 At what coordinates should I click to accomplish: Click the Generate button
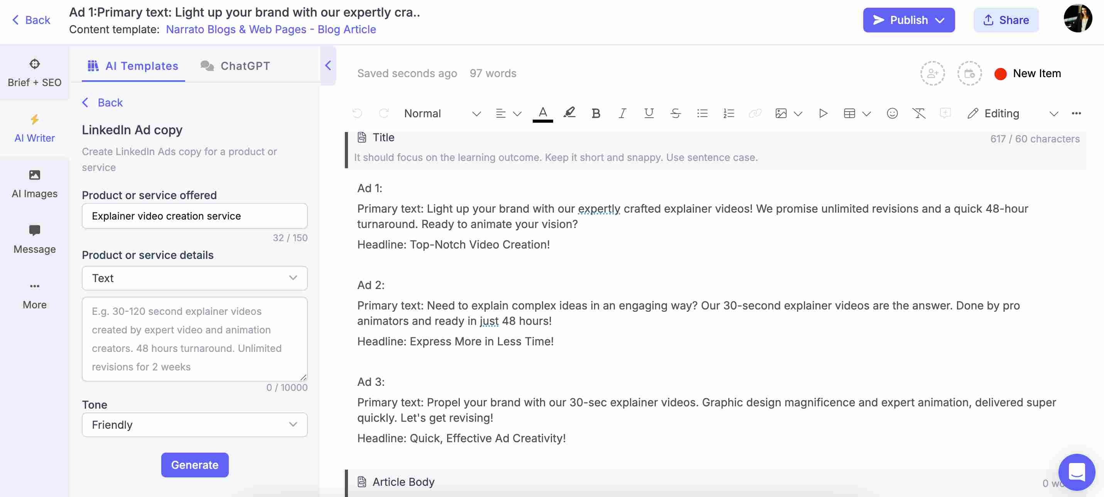tap(194, 465)
